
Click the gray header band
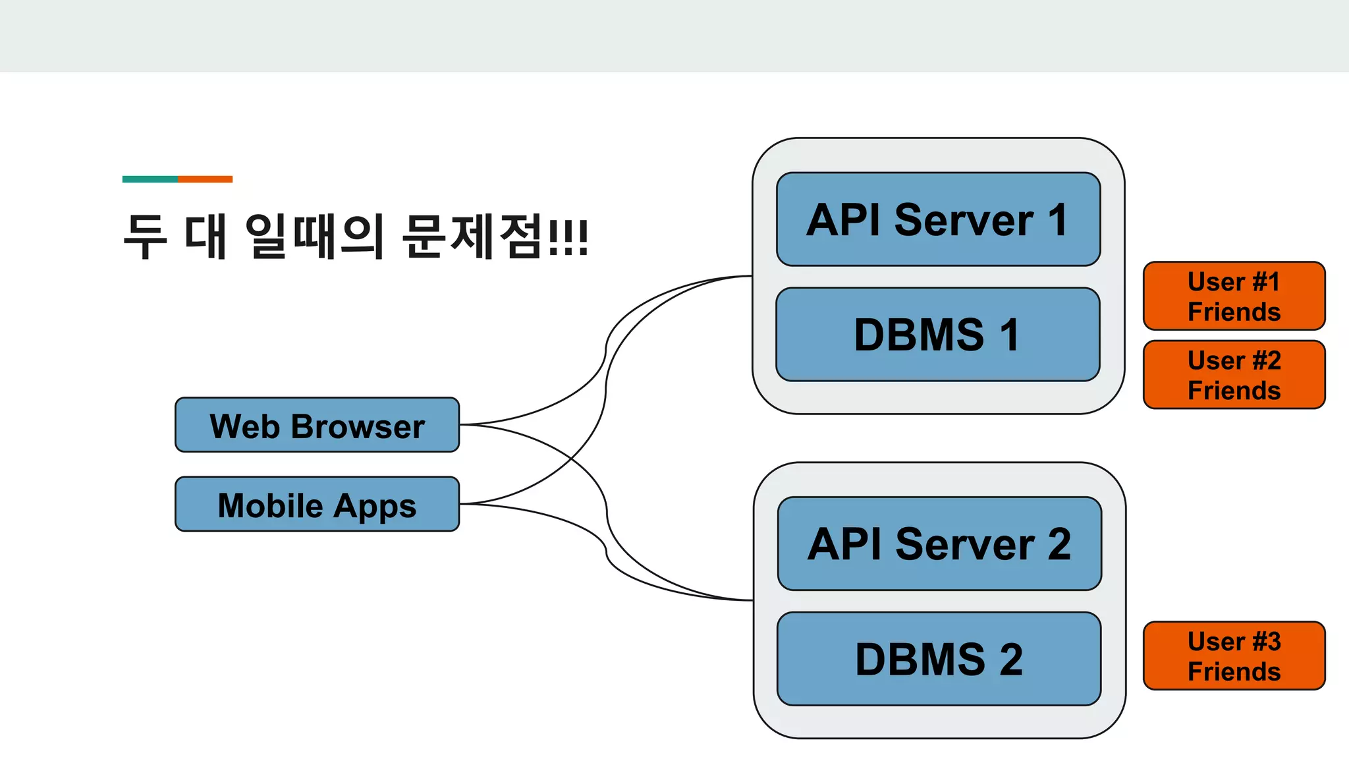tap(674, 36)
